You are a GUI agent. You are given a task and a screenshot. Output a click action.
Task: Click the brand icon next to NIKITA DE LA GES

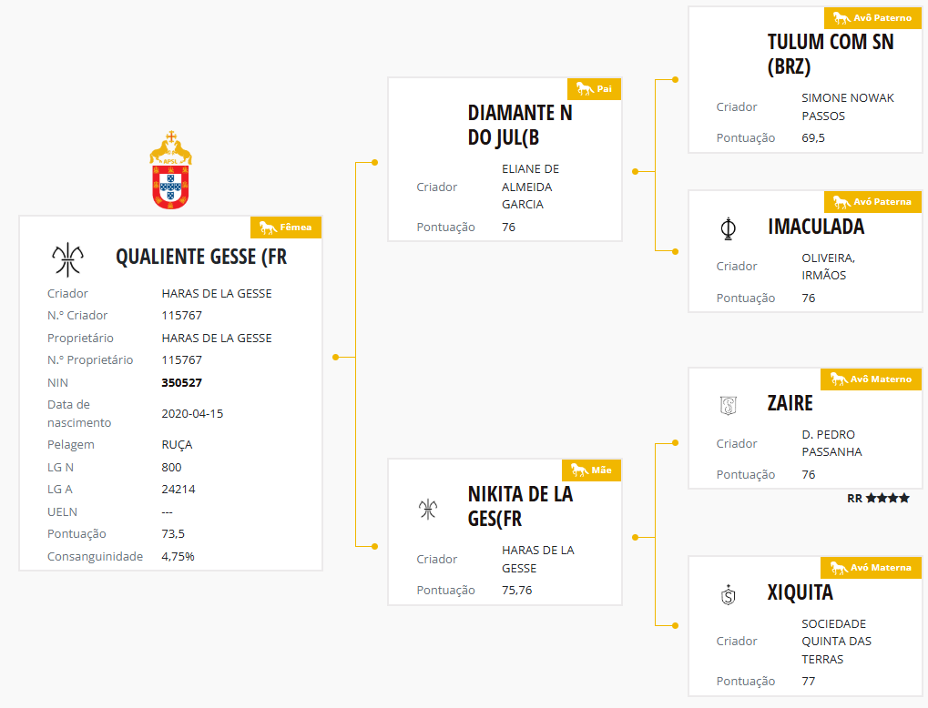(428, 508)
